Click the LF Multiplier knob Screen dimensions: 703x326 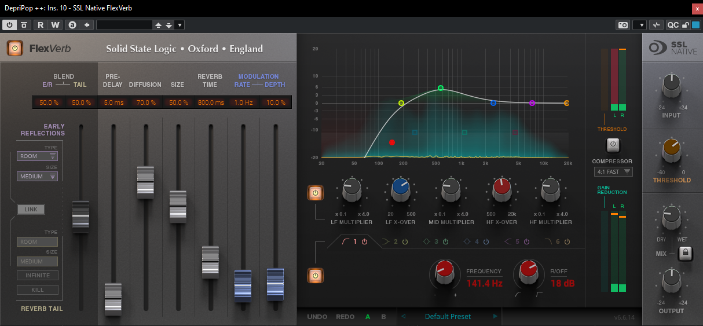pyautogui.click(x=351, y=189)
